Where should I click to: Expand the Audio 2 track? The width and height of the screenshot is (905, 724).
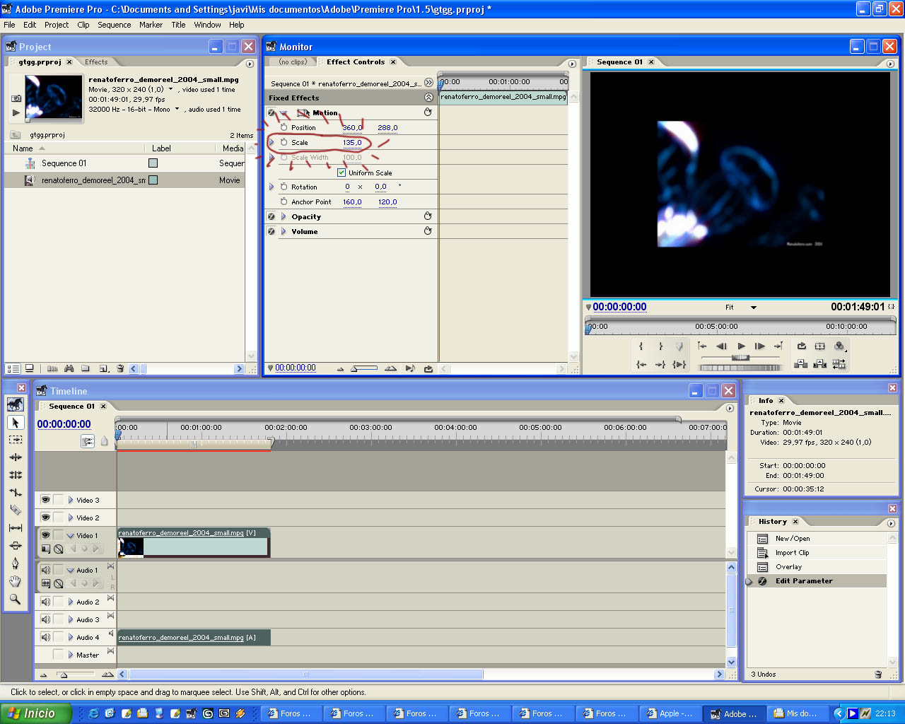tap(71, 602)
